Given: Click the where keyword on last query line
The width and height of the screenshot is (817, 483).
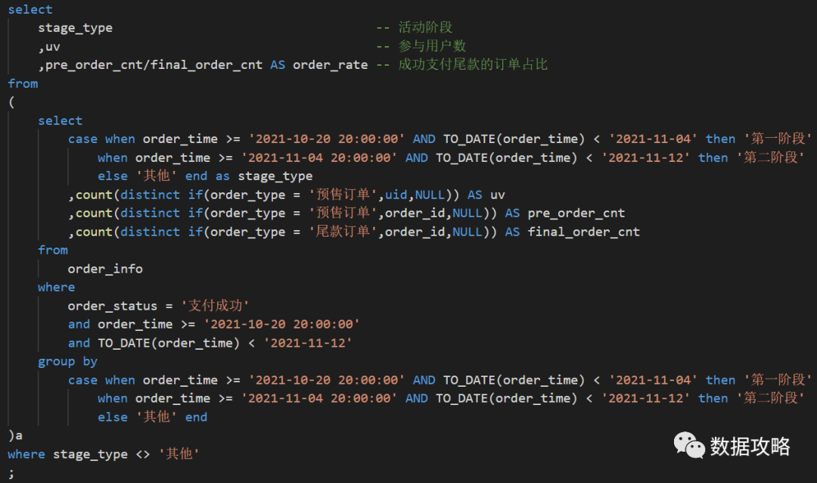Looking at the screenshot, I should click(26, 454).
